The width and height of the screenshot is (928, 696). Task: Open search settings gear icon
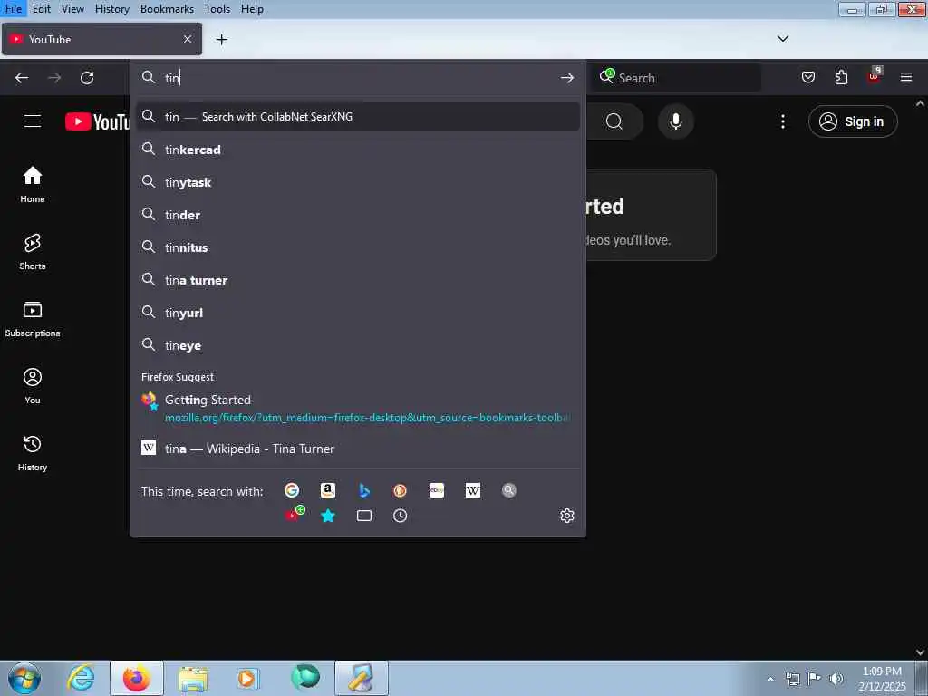tap(567, 516)
